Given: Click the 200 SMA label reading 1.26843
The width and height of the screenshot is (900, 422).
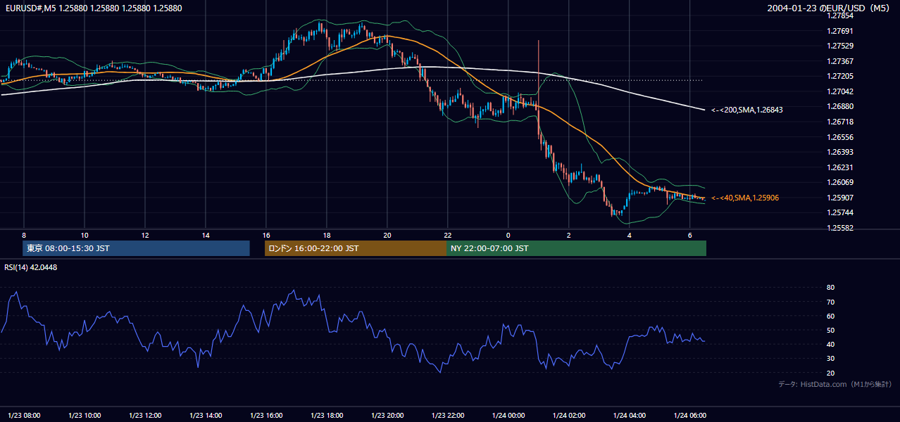Looking at the screenshot, I should click(x=746, y=110).
